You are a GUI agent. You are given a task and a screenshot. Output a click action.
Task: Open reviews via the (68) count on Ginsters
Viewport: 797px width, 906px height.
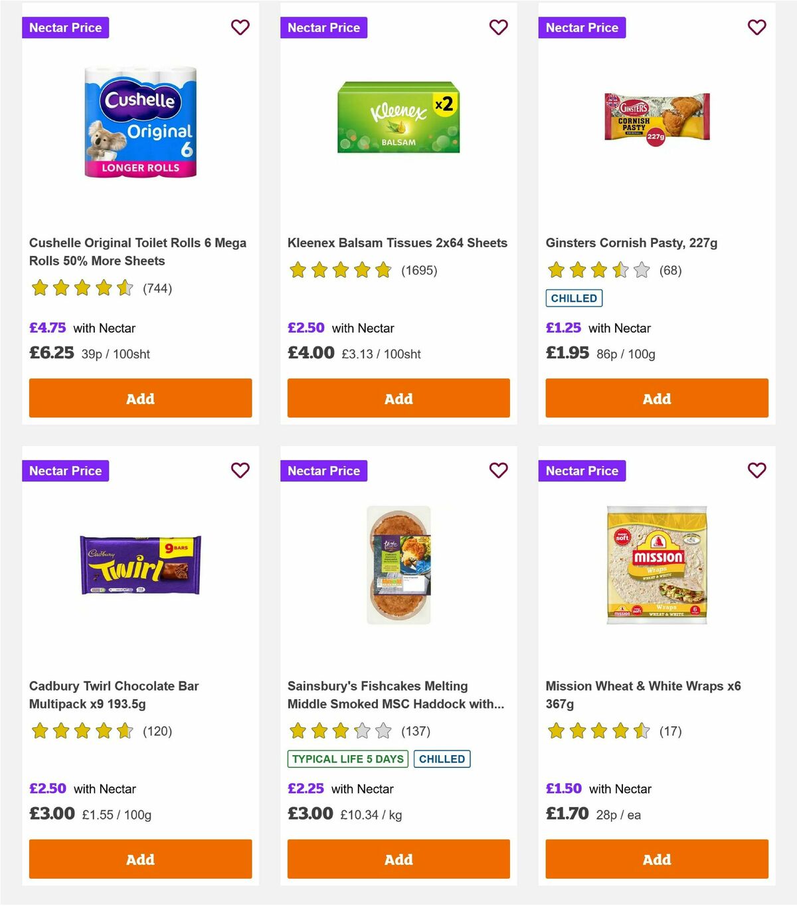pyautogui.click(x=670, y=271)
